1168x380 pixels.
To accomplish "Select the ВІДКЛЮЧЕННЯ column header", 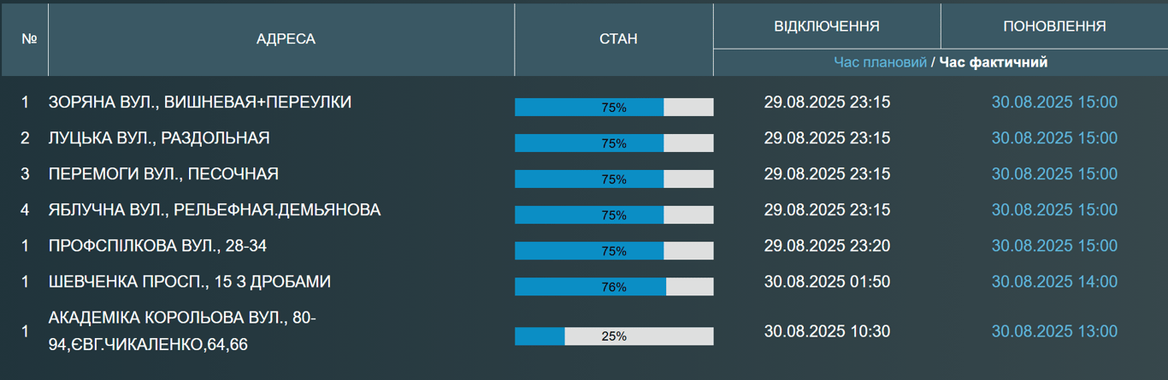I will click(826, 26).
